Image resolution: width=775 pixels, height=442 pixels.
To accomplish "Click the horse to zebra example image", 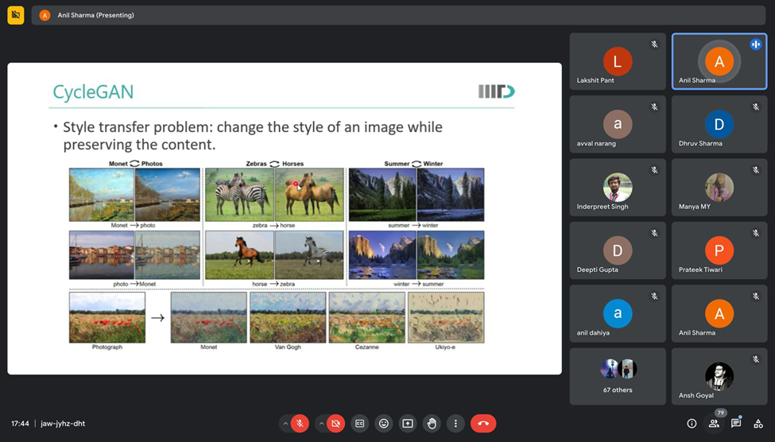I will tap(274, 254).
